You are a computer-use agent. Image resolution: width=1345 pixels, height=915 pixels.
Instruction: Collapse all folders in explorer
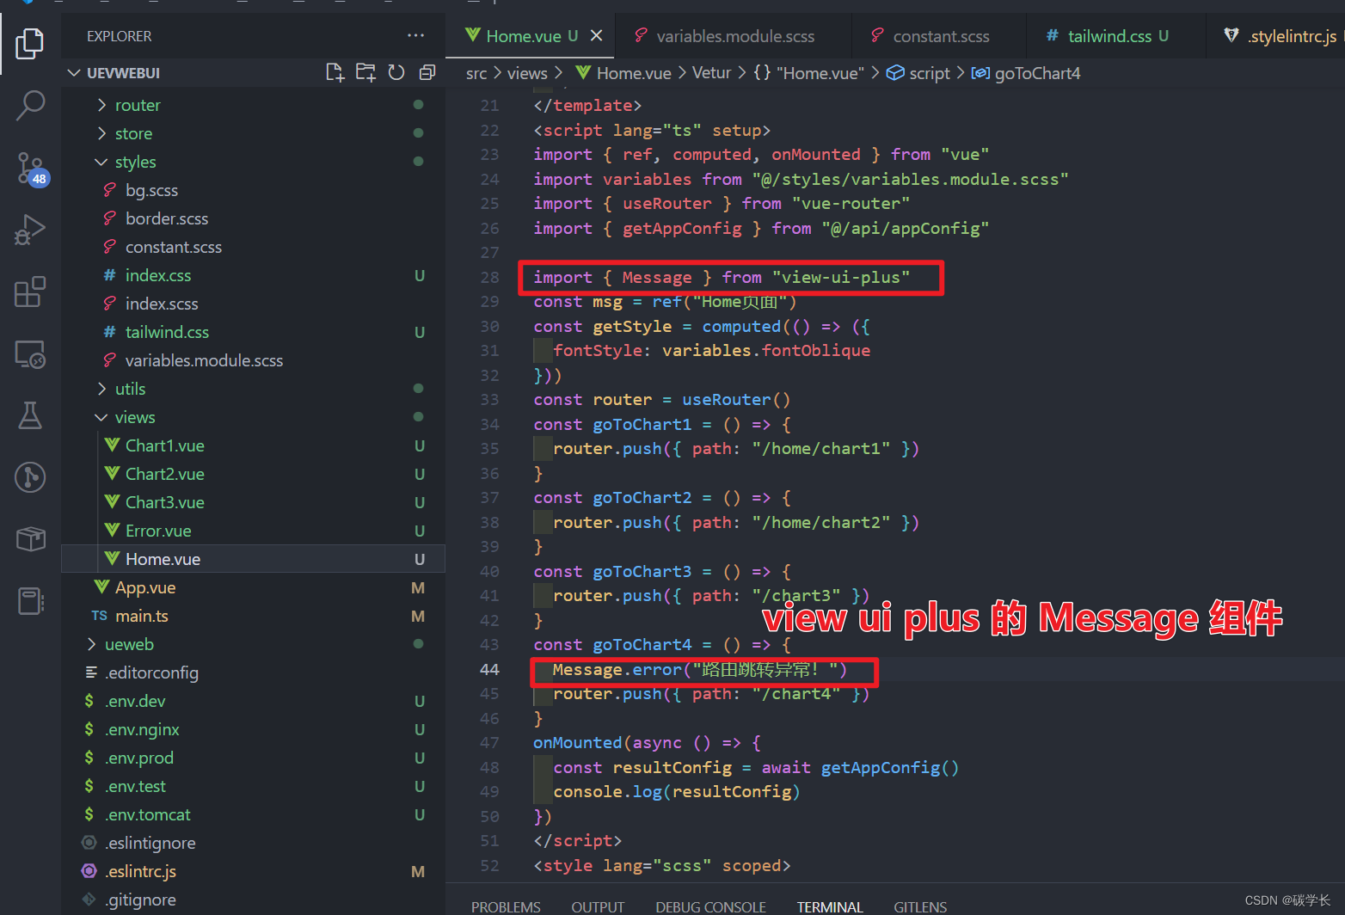pyautogui.click(x=427, y=72)
